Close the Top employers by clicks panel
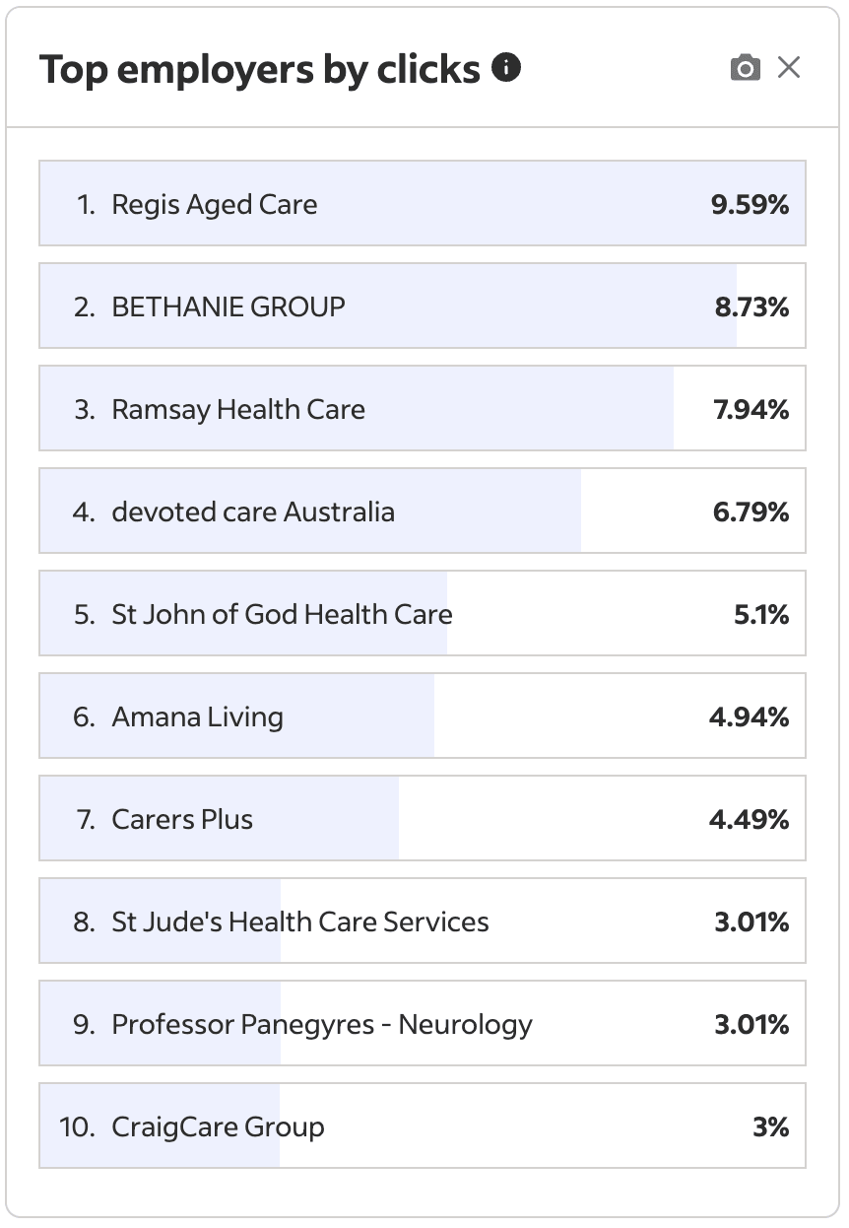The width and height of the screenshot is (849, 1228). coord(789,68)
